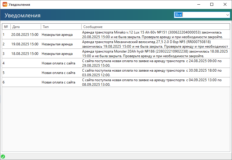This screenshot has width=232, height=160.
Task: Select the Minako v.12 Lux rental message
Action: pyautogui.click(x=153, y=35)
